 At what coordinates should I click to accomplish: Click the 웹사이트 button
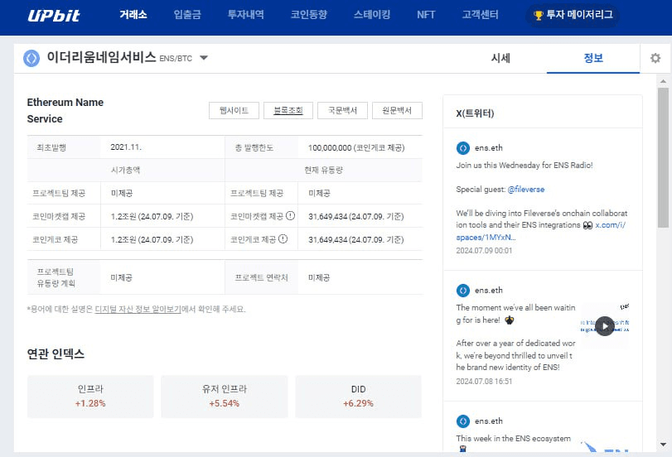tap(234, 111)
